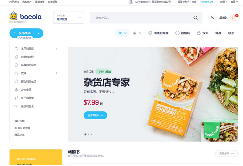This screenshot has width=243, height=166.
Task: Select the 冷冻食品 snowflake icon
Action: [x=16, y=90]
